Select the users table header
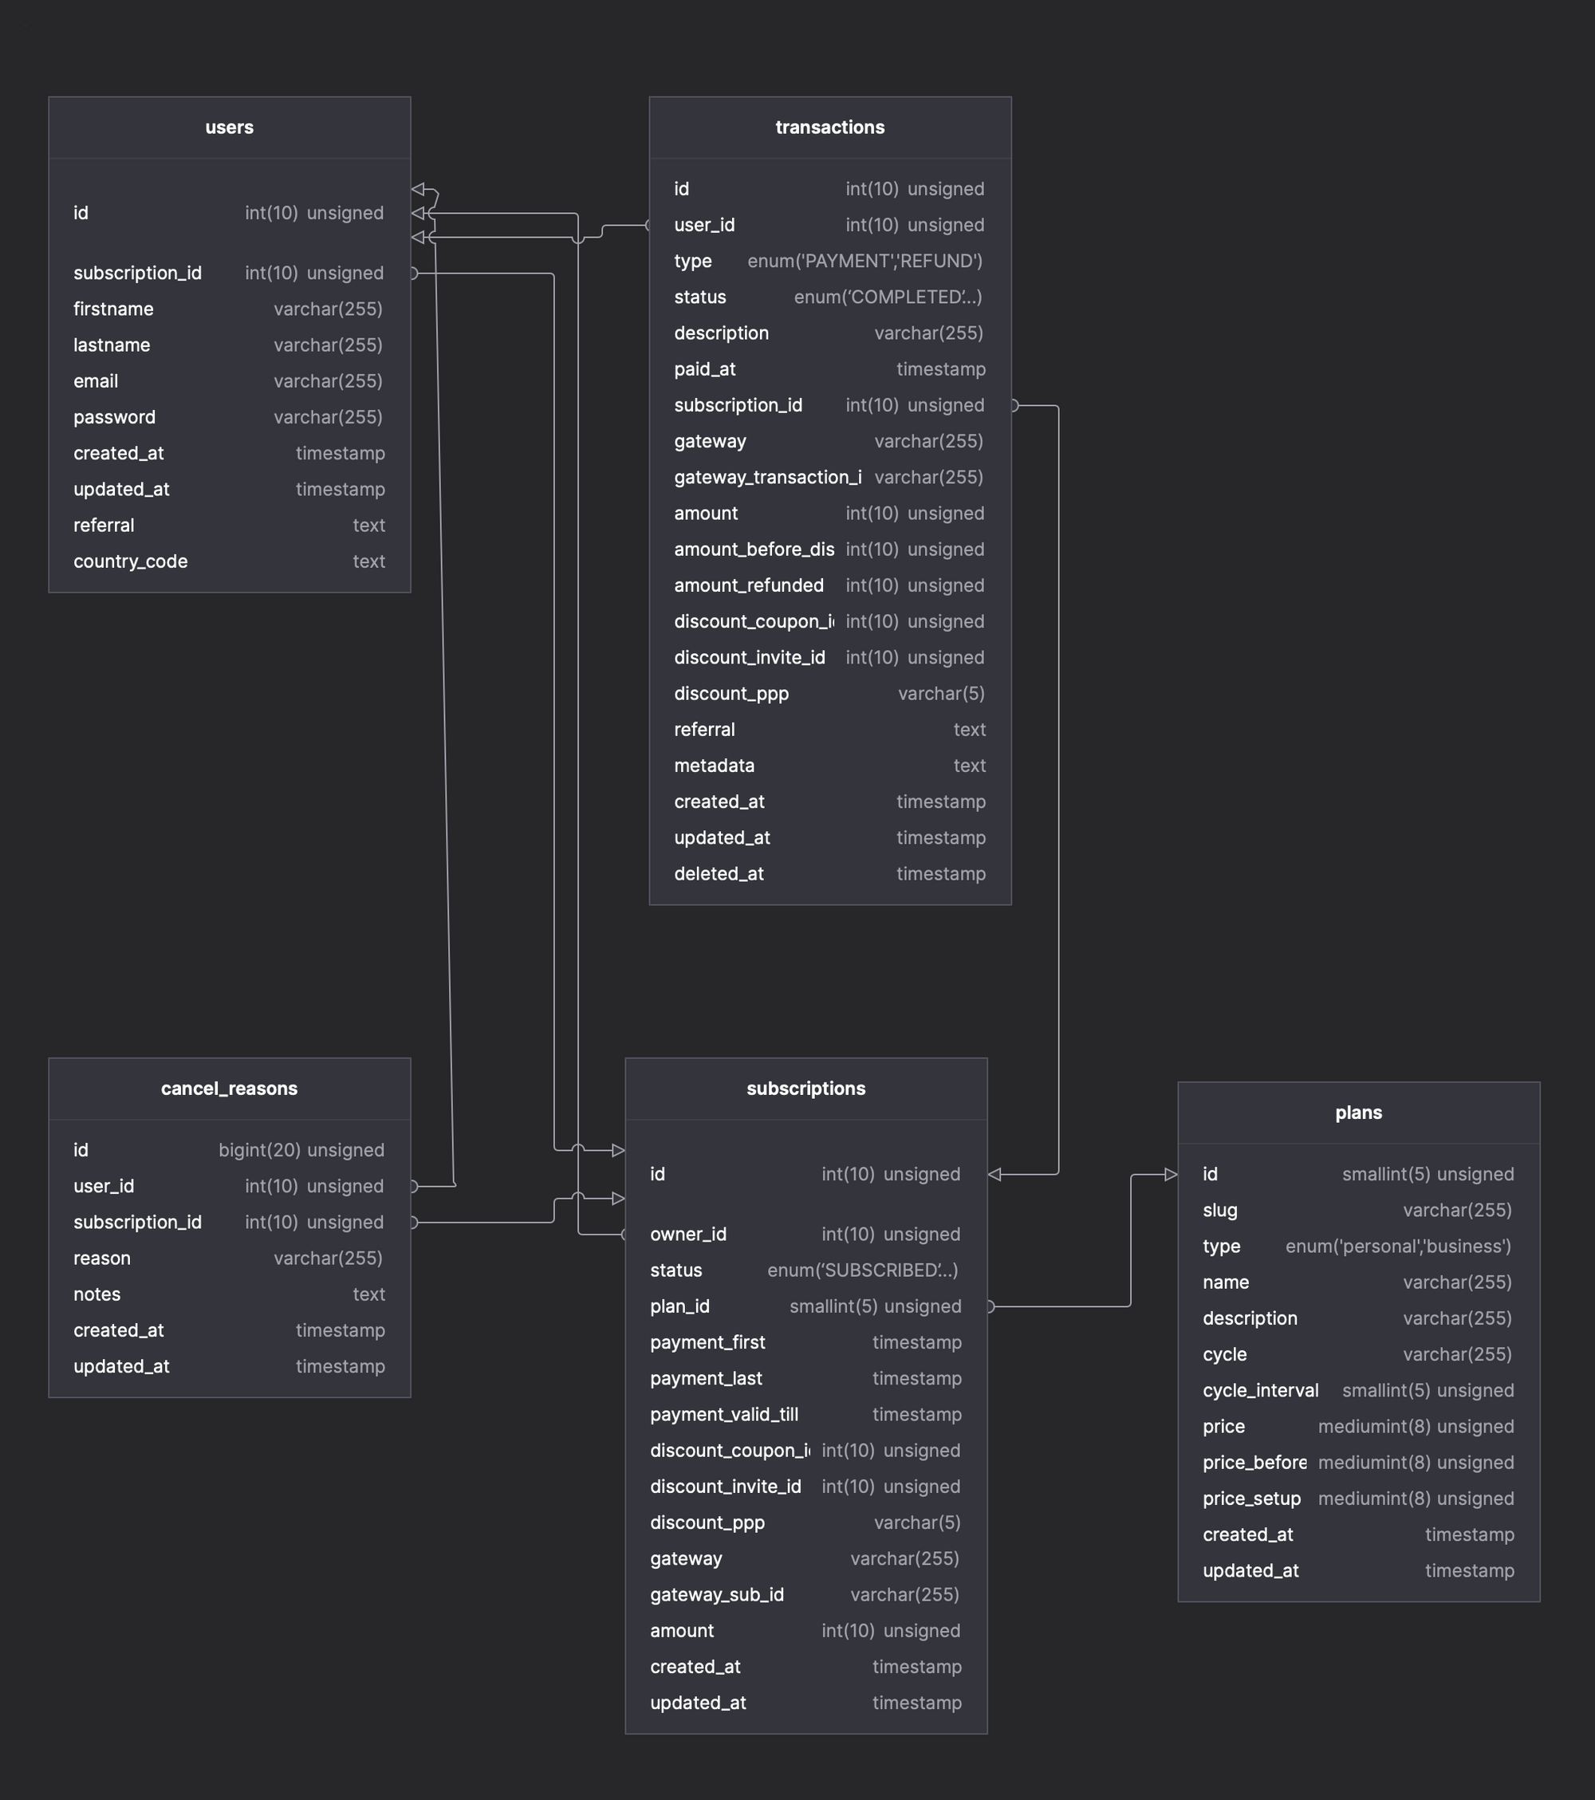The image size is (1595, 1800). [229, 128]
